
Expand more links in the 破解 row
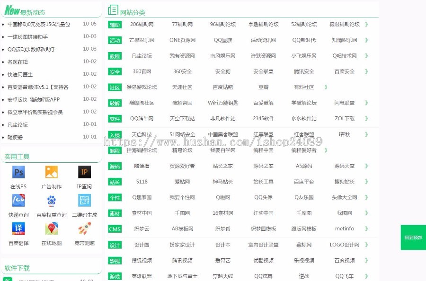366,103
